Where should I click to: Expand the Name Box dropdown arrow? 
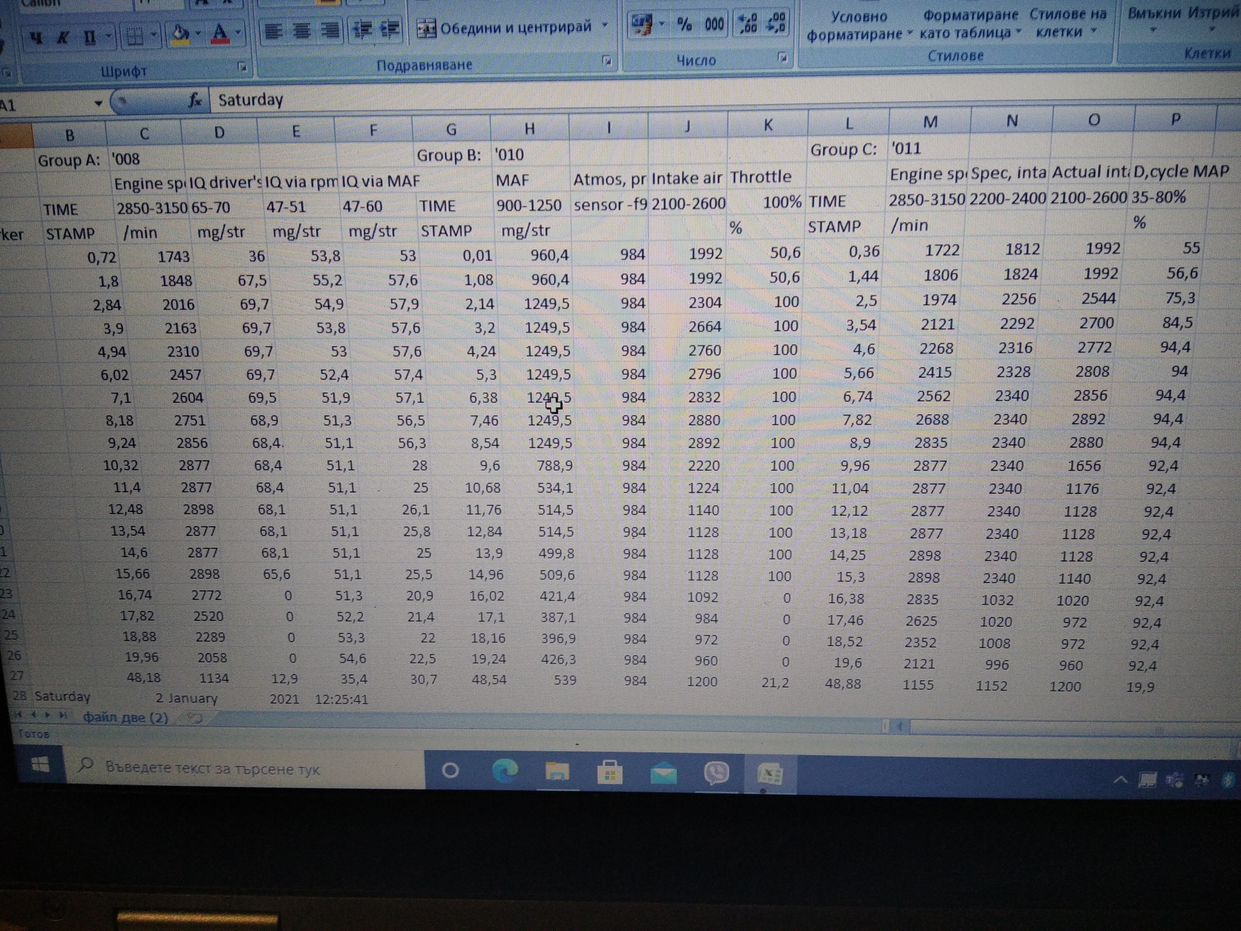(98, 104)
